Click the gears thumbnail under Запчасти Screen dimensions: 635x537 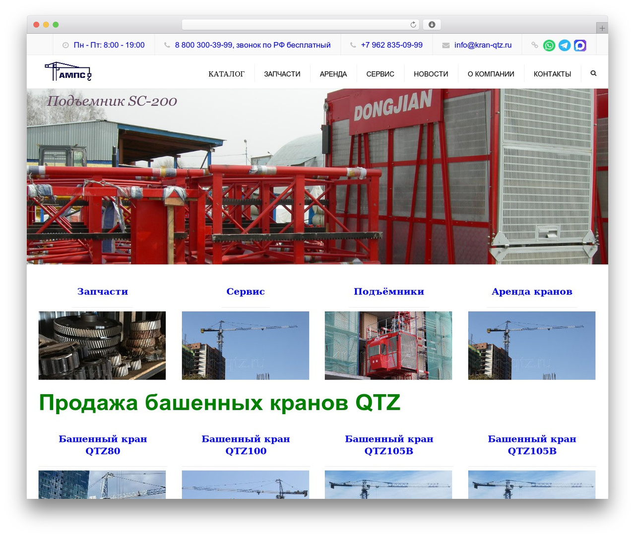102,345
